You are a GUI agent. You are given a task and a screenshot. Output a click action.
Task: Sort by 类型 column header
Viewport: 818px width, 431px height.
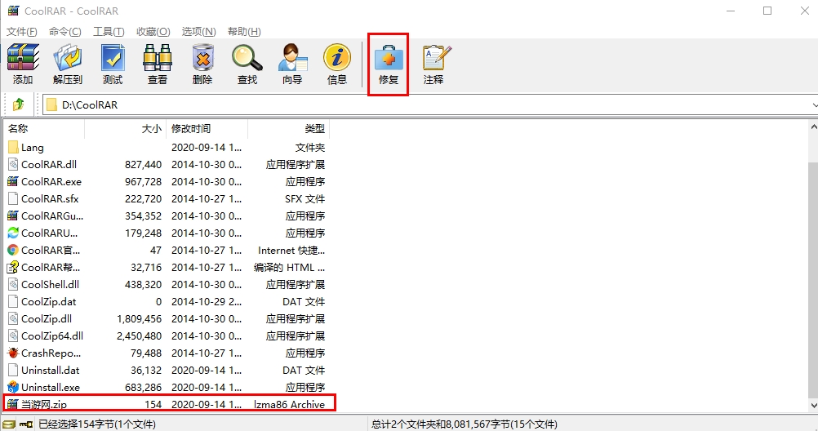[x=288, y=128]
